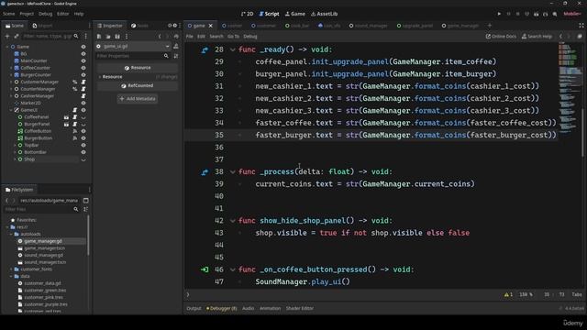Expand the TopBar node children
587x330 pixels.
click(15, 145)
